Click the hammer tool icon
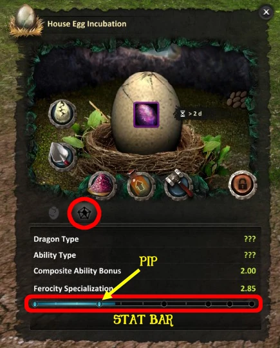This screenshot has width=280, height=348. (x=179, y=184)
